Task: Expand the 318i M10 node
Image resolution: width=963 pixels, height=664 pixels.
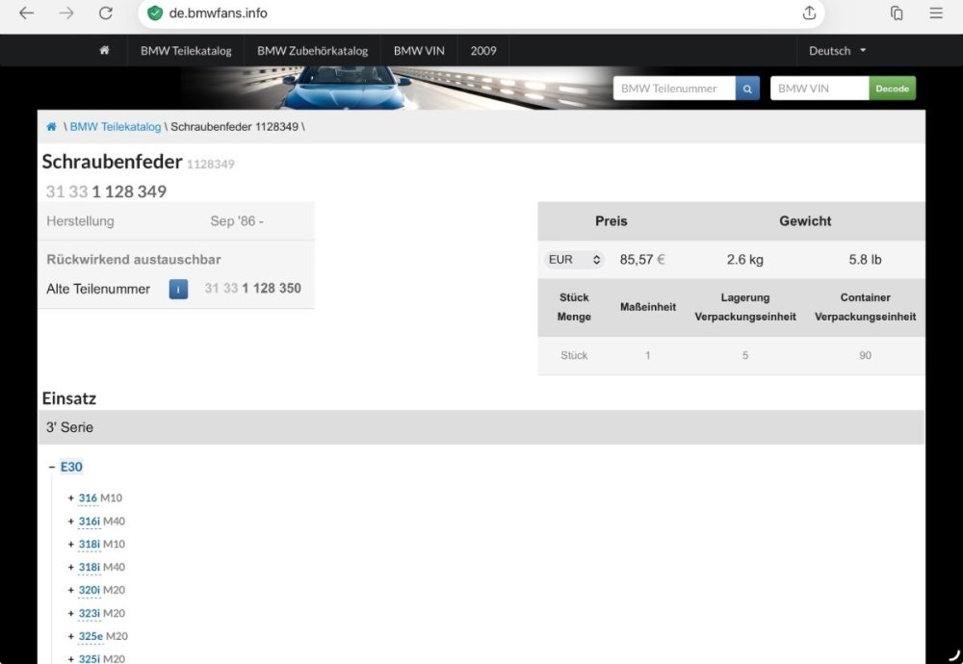Action: tap(71, 545)
